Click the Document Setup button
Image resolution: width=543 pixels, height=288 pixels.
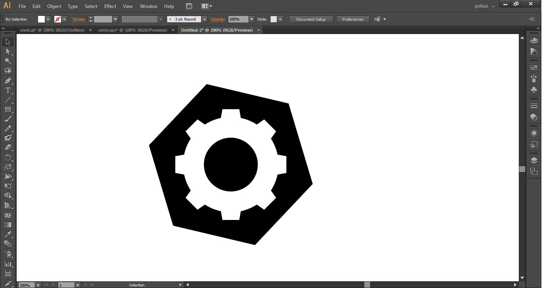pyautogui.click(x=311, y=19)
